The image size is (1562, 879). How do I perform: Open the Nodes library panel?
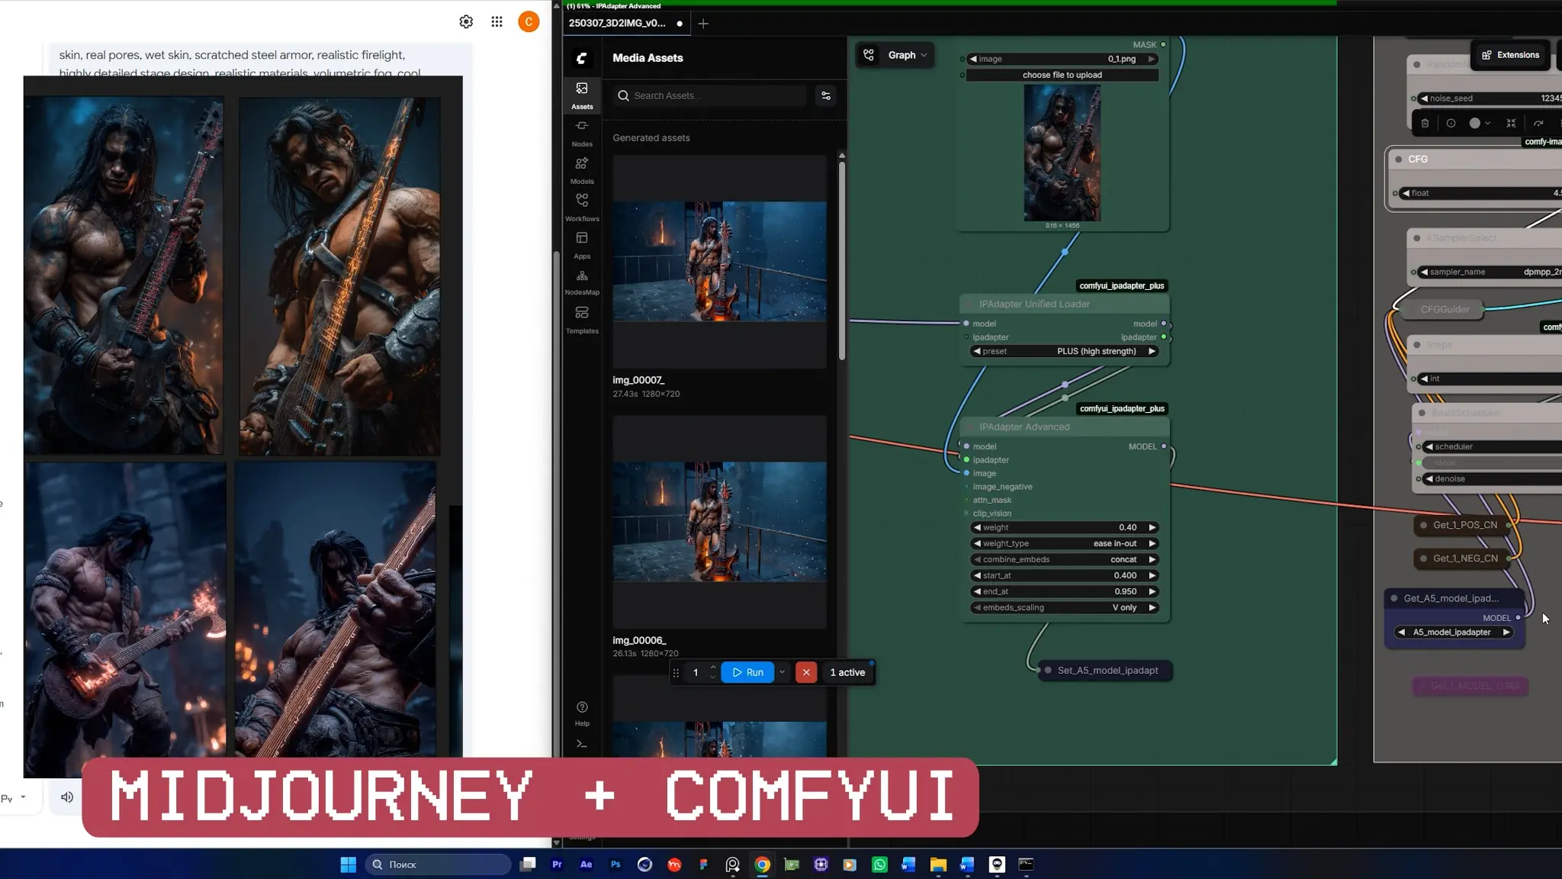582,133
